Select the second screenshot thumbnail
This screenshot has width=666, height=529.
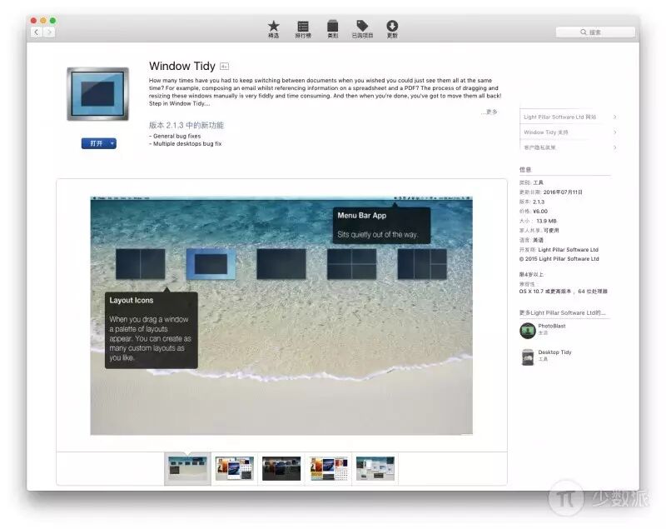(x=235, y=468)
